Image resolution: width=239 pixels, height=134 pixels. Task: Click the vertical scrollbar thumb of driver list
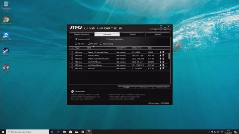coord(169,55)
